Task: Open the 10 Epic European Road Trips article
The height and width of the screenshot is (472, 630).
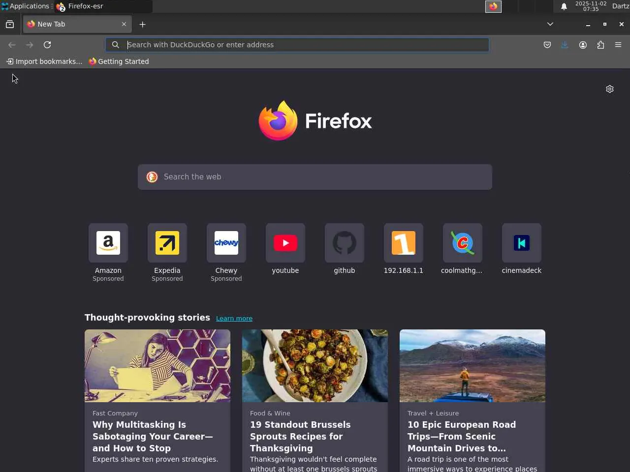Action: (x=462, y=436)
